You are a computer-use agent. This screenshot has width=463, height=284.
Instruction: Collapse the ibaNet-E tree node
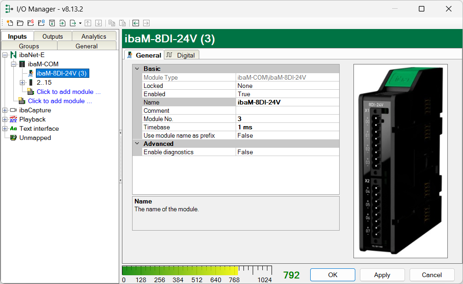[x=5, y=55]
